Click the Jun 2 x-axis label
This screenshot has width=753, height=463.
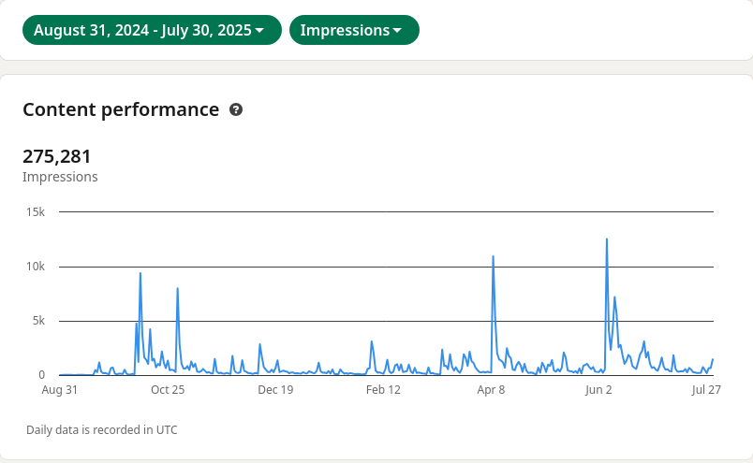click(x=598, y=390)
